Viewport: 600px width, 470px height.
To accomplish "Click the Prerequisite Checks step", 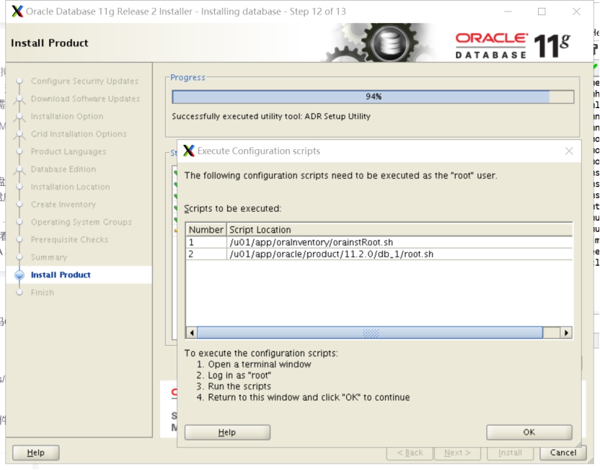I will coord(70,240).
